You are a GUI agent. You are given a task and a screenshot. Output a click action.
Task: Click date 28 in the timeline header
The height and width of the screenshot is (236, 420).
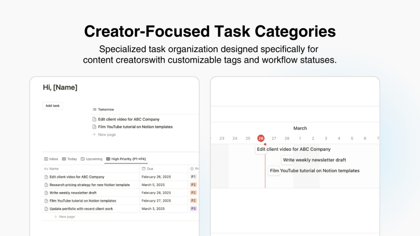click(x=287, y=138)
